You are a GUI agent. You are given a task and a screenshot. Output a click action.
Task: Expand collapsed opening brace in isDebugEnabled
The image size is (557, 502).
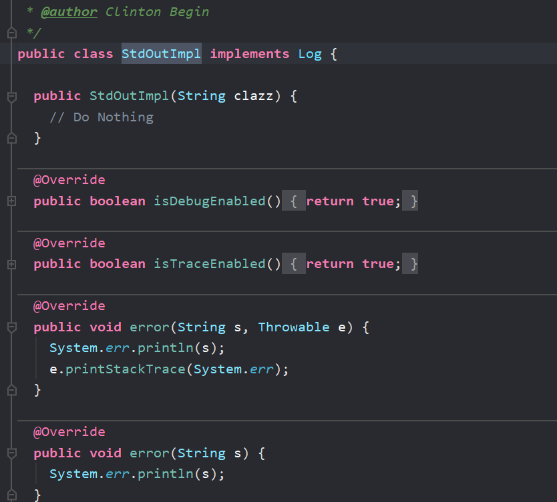(294, 201)
